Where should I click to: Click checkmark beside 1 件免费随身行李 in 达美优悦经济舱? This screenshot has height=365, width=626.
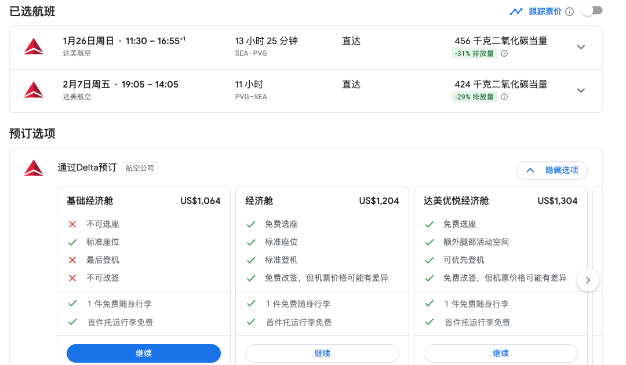click(429, 304)
